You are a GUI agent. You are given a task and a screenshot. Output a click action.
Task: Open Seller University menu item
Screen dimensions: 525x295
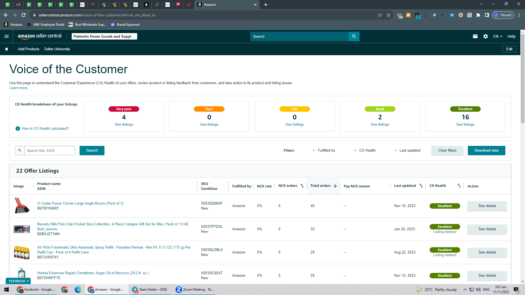(x=57, y=49)
